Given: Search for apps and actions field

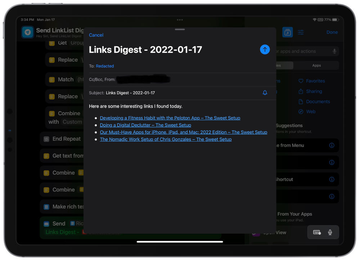Looking at the screenshot, I should (x=307, y=51).
